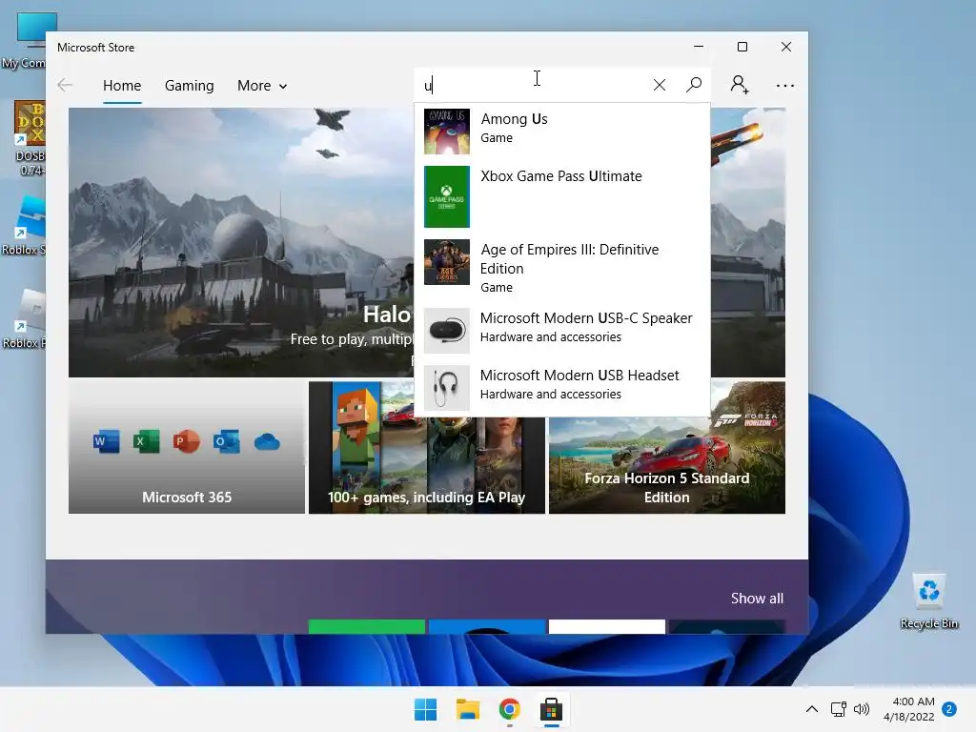The height and width of the screenshot is (732, 976).
Task: Click the PowerPoint icon in Microsoft 365 tile
Action: pyautogui.click(x=186, y=441)
